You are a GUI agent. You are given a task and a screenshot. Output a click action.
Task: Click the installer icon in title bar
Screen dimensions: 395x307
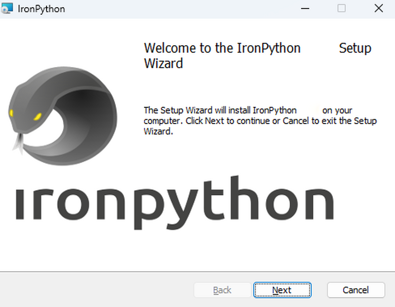point(7,9)
